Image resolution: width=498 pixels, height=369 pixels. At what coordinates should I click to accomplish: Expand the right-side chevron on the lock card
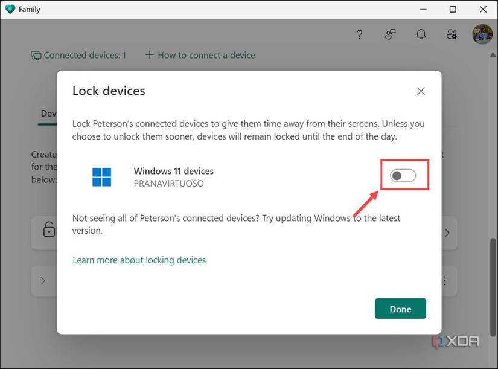pos(447,233)
